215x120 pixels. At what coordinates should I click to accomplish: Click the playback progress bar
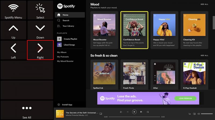coord(134,117)
